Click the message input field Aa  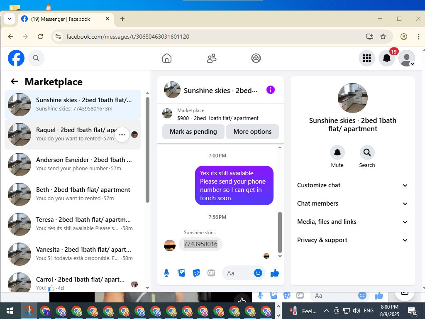click(x=238, y=273)
